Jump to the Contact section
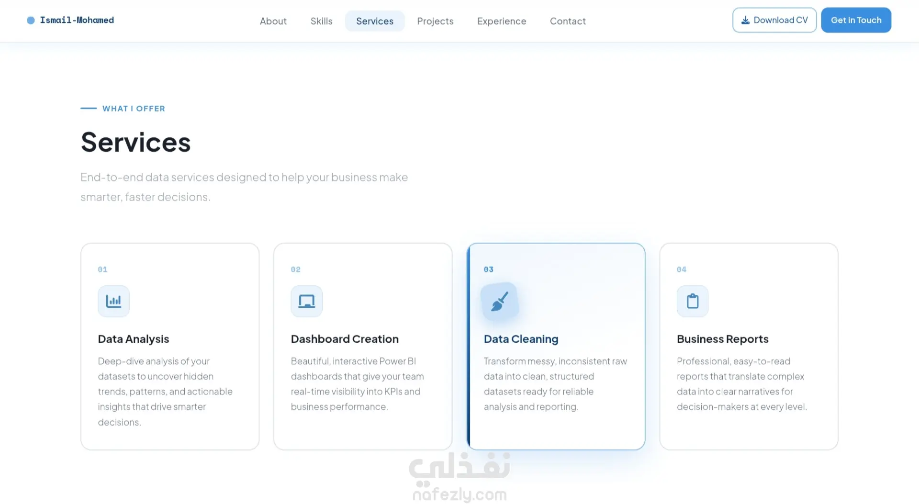 point(568,21)
